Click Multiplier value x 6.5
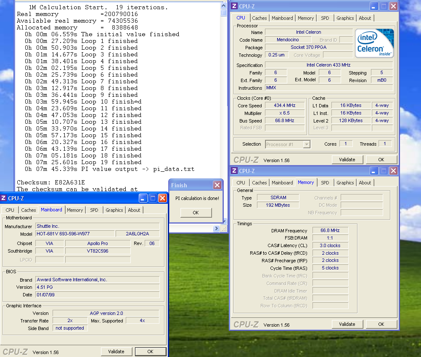 pyautogui.click(x=285, y=113)
